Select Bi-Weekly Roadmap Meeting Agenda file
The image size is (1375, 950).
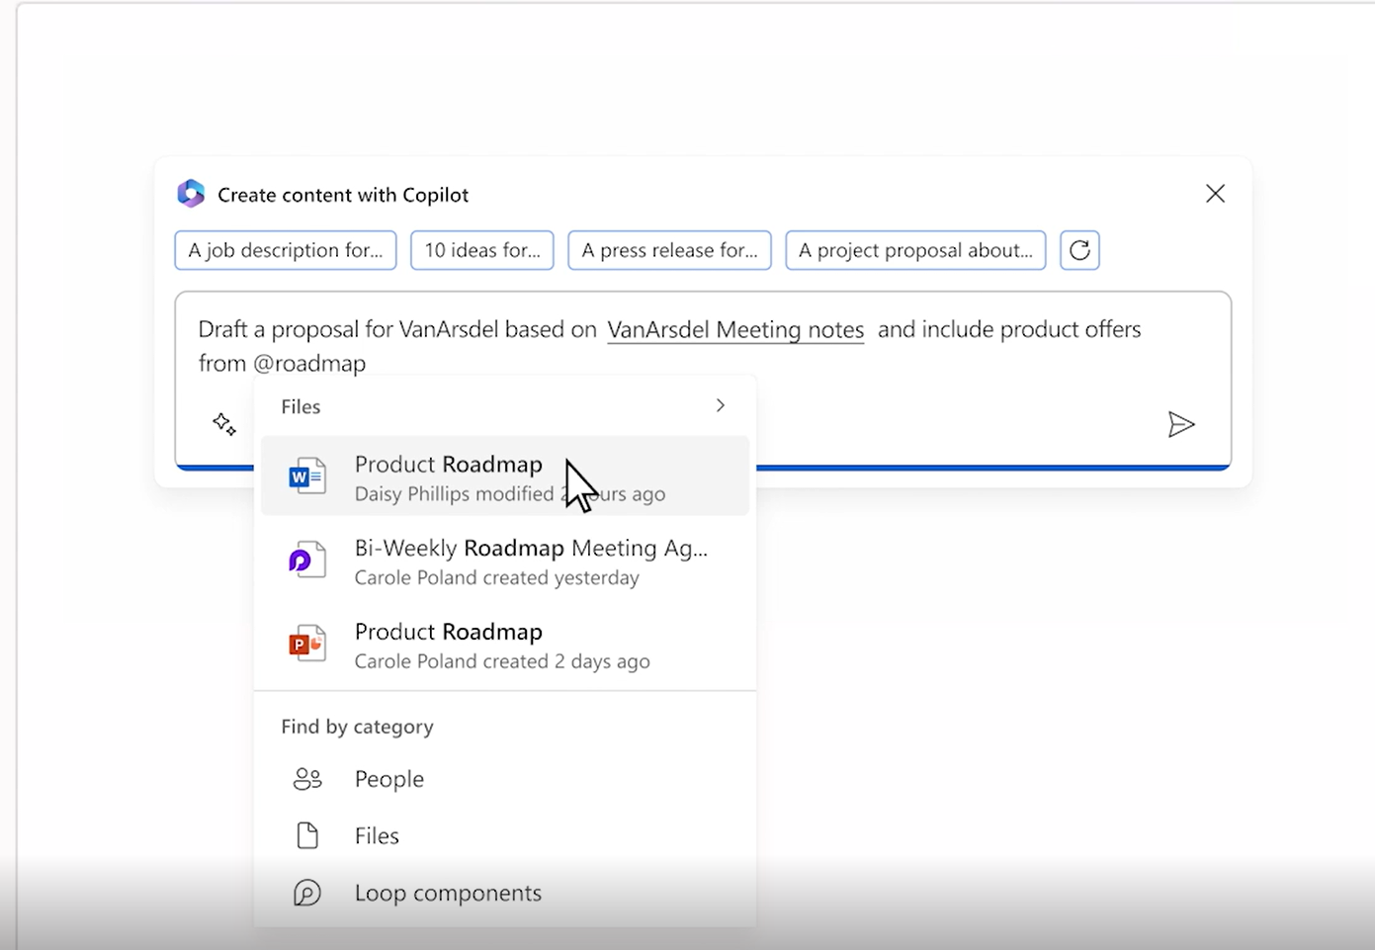coord(531,561)
